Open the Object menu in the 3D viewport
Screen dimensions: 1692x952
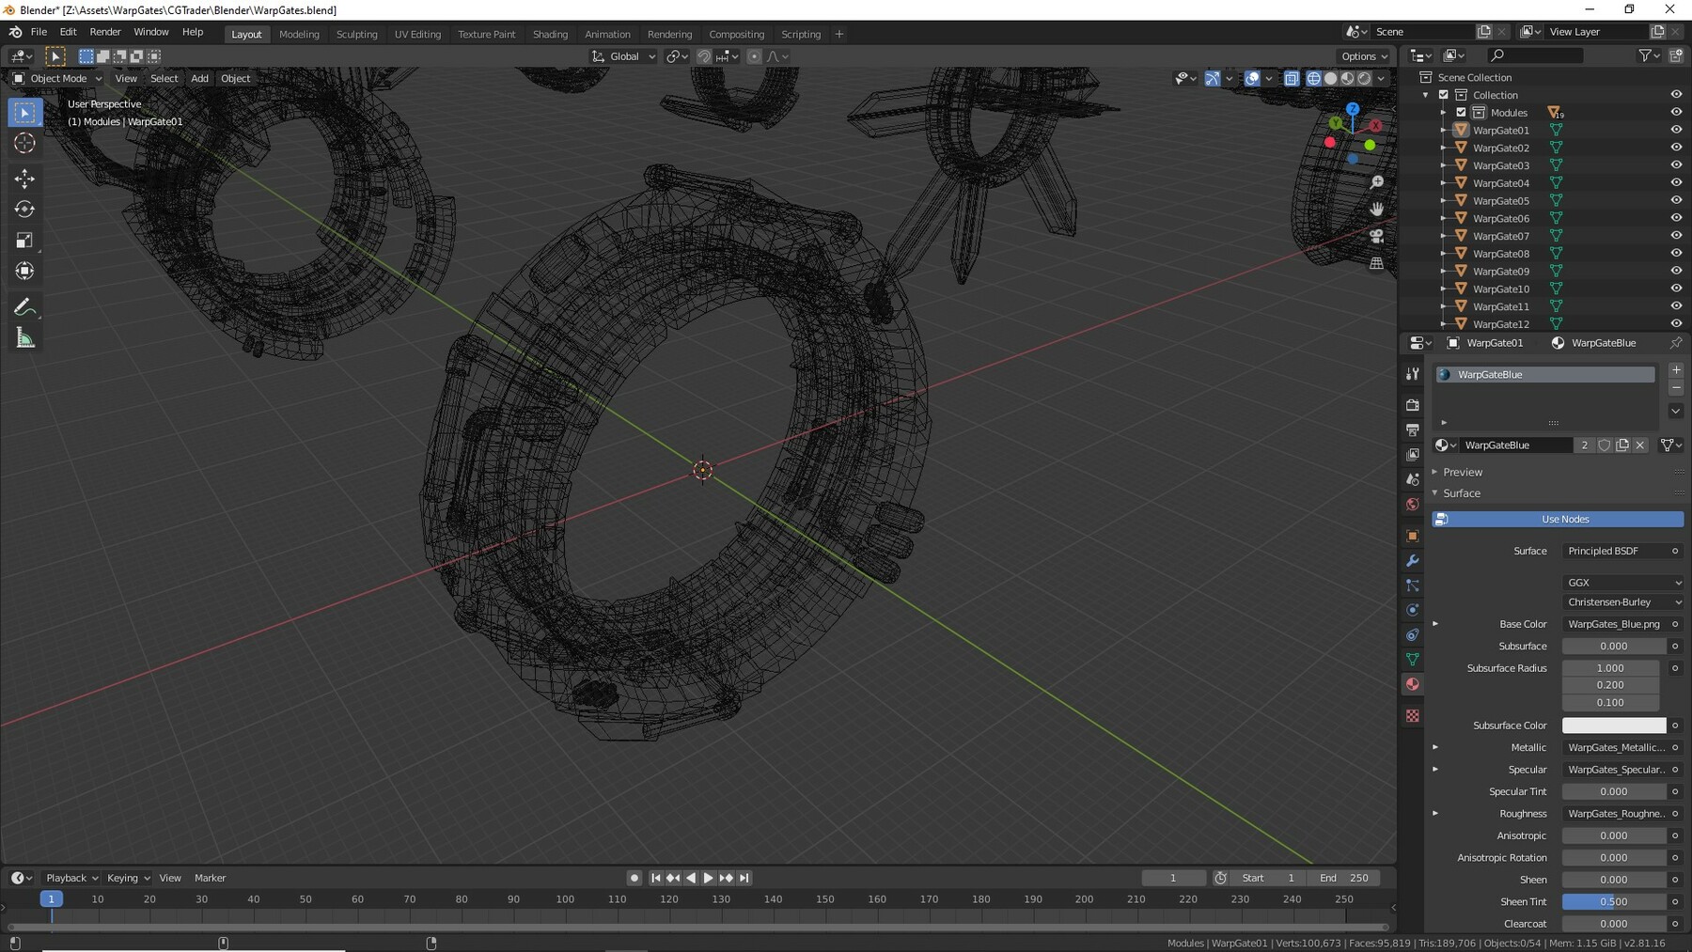(x=235, y=78)
